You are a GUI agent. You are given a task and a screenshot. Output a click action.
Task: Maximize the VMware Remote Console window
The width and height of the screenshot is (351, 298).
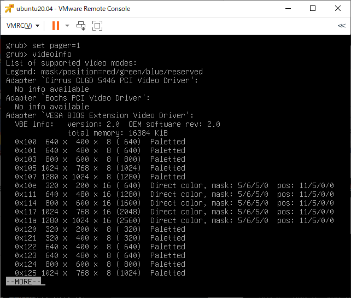313,9
